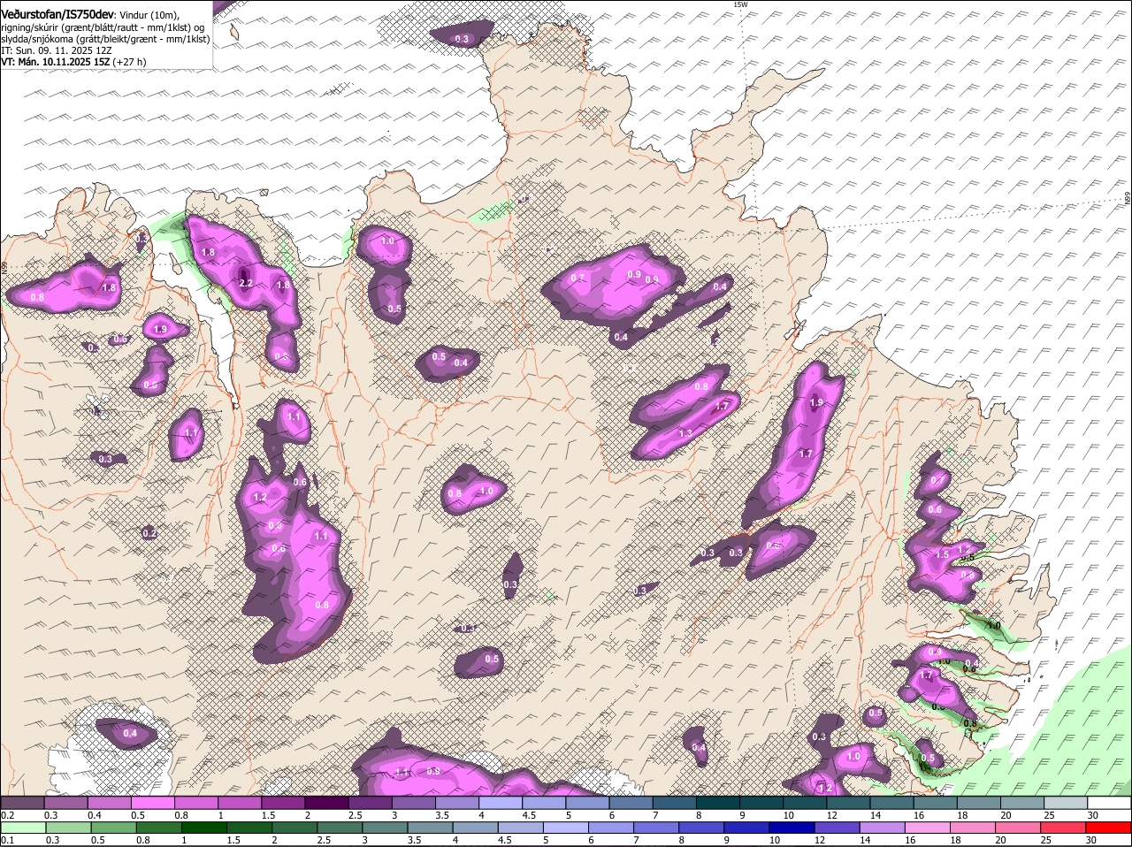Click the 'IT: Sun. 09. 11. 2025 12Z' line

[x=57, y=51]
